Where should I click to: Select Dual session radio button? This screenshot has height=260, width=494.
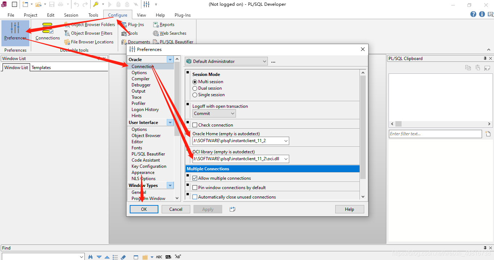(x=195, y=88)
